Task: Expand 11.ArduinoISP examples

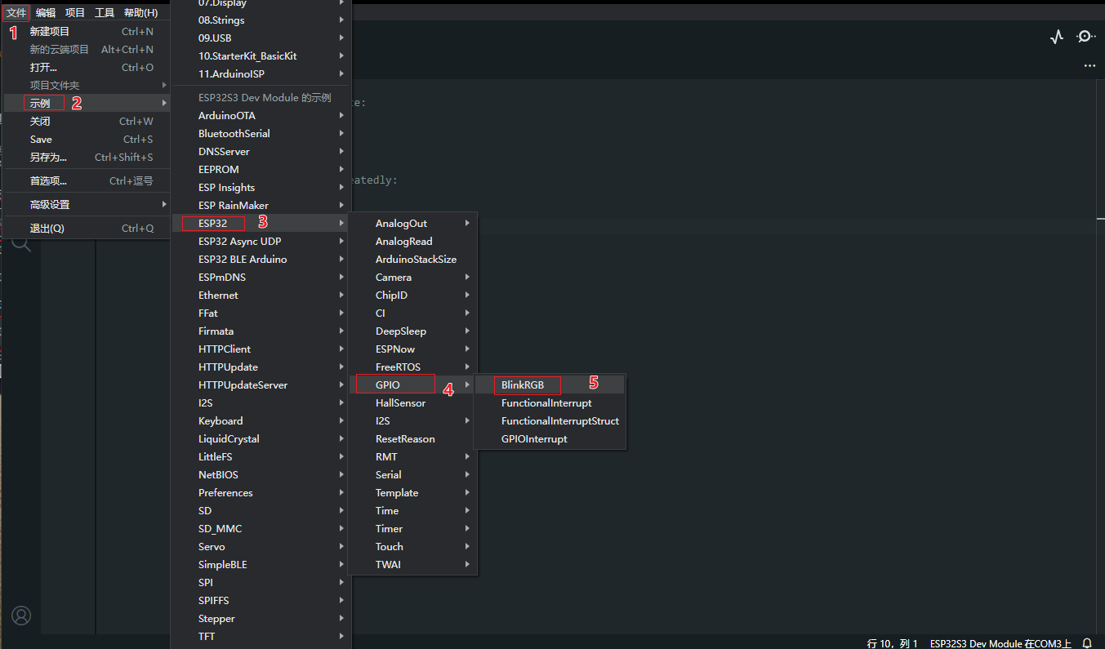Action: [x=261, y=74]
